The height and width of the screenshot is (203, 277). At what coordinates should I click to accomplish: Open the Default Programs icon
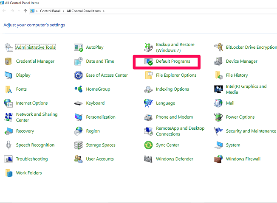tap(148, 61)
